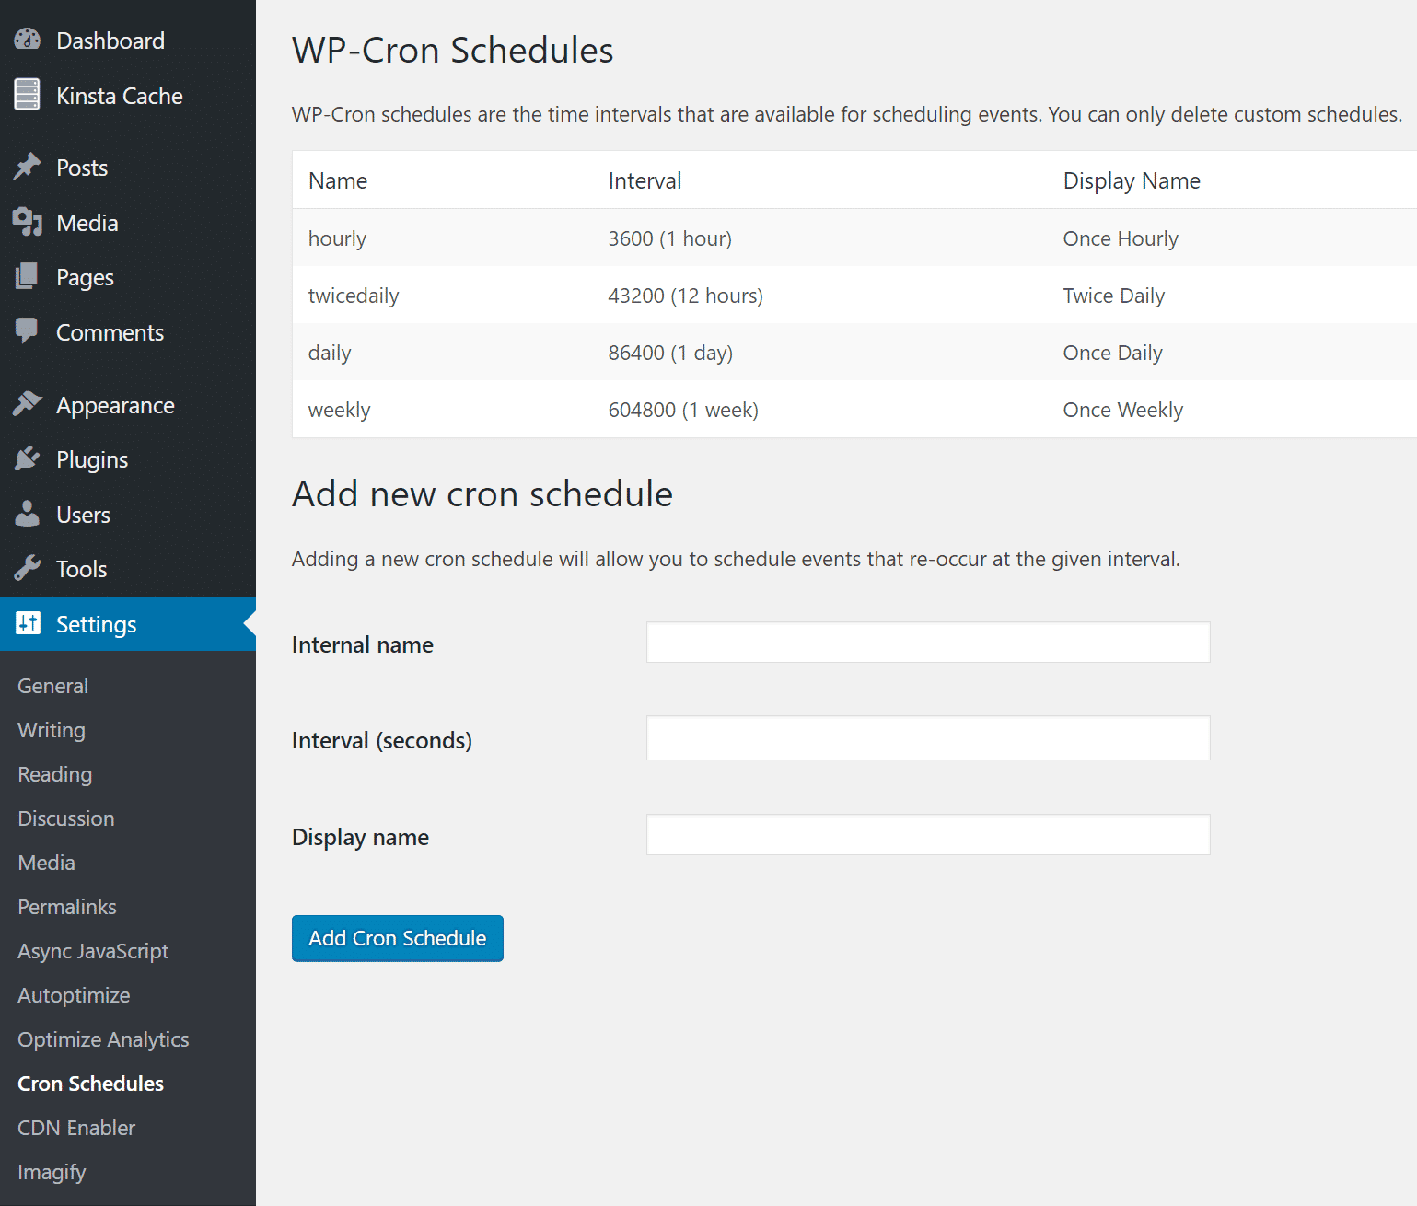Open Media library via camera icon
Screen dimensions: 1417x1206
27,222
